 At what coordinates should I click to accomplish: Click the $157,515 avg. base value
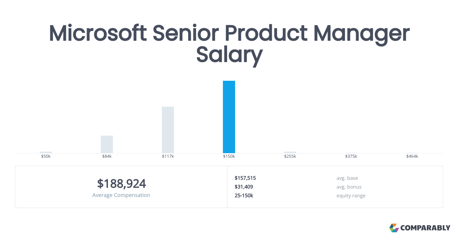pyautogui.click(x=245, y=178)
